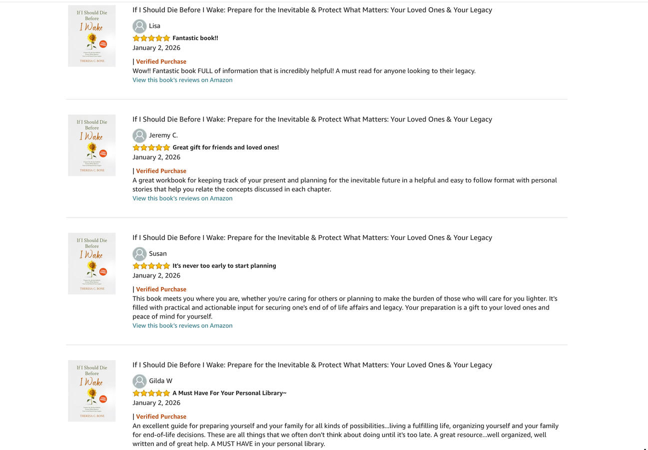Image resolution: width=648 pixels, height=450 pixels.
Task: Click the five-star rating on Jeremy C.'s review
Action: pyautogui.click(x=151, y=147)
